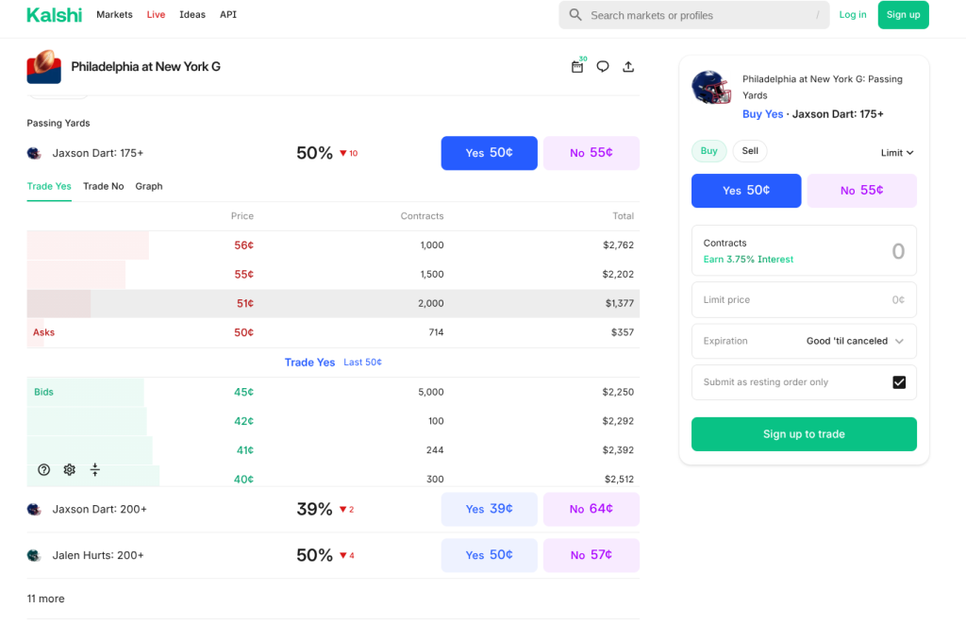The width and height of the screenshot is (966, 625).
Task: Select the Buy toggle in order panel
Action: [x=708, y=151]
